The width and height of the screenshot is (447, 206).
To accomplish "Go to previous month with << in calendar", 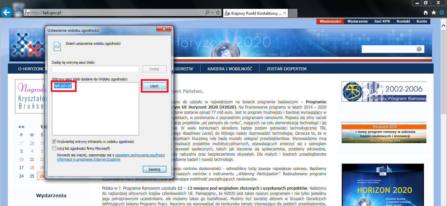I will [x=21, y=127].
